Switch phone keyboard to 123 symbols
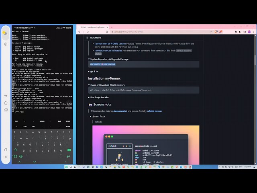 [x=14, y=156]
